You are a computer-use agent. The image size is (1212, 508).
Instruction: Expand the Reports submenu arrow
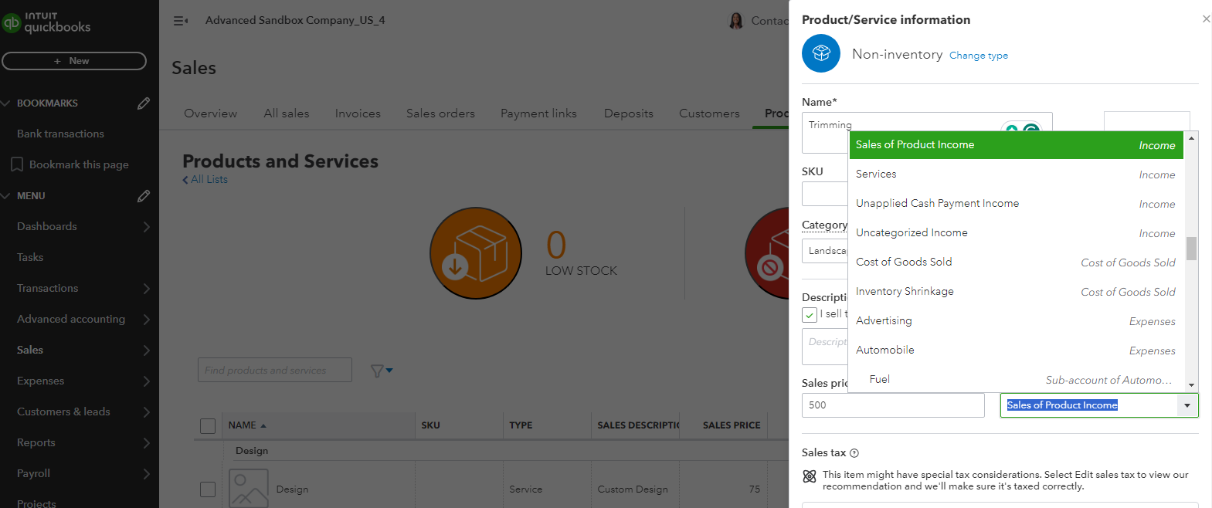click(146, 443)
